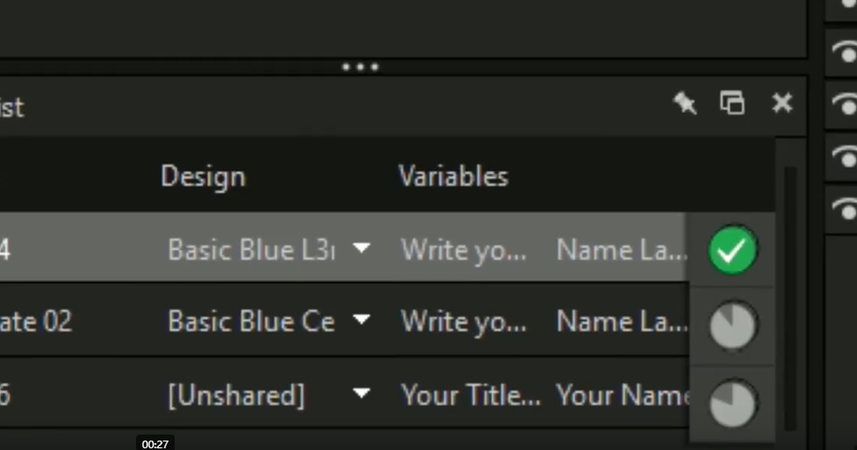This screenshot has height=450, width=857.
Task: Select the "Write yo..." variable in the highlighted row
Action: (x=463, y=250)
